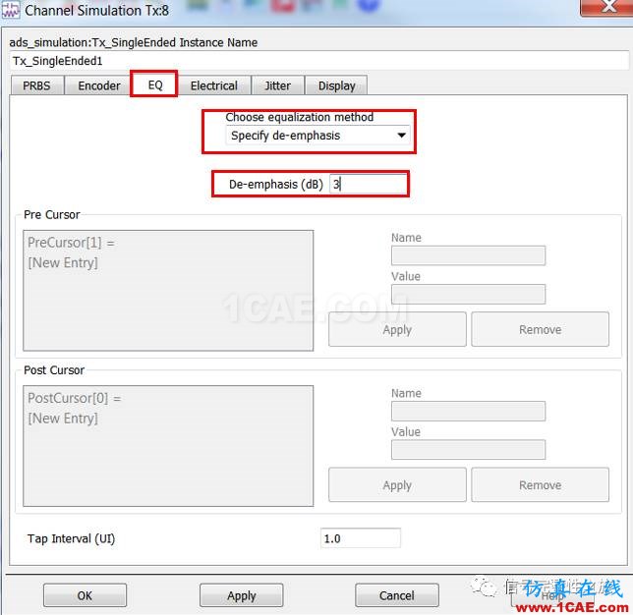
Task: Click the Post Cursor Name field
Action: (x=468, y=411)
